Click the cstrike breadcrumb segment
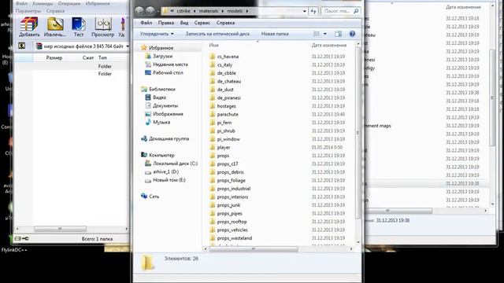 point(183,11)
